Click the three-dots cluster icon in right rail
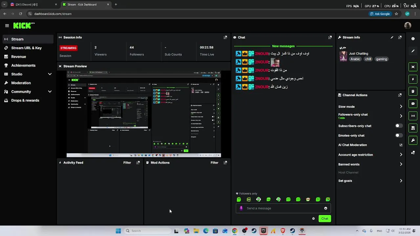 coord(413,153)
